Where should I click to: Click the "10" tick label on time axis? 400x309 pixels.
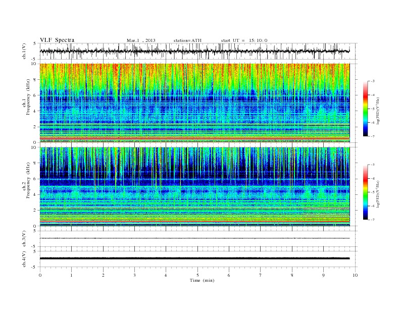click(x=355, y=275)
